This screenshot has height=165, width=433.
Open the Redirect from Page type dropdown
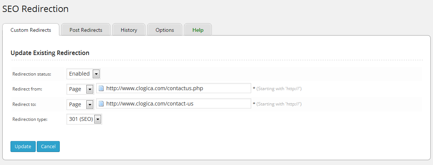pyautogui.click(x=80, y=89)
